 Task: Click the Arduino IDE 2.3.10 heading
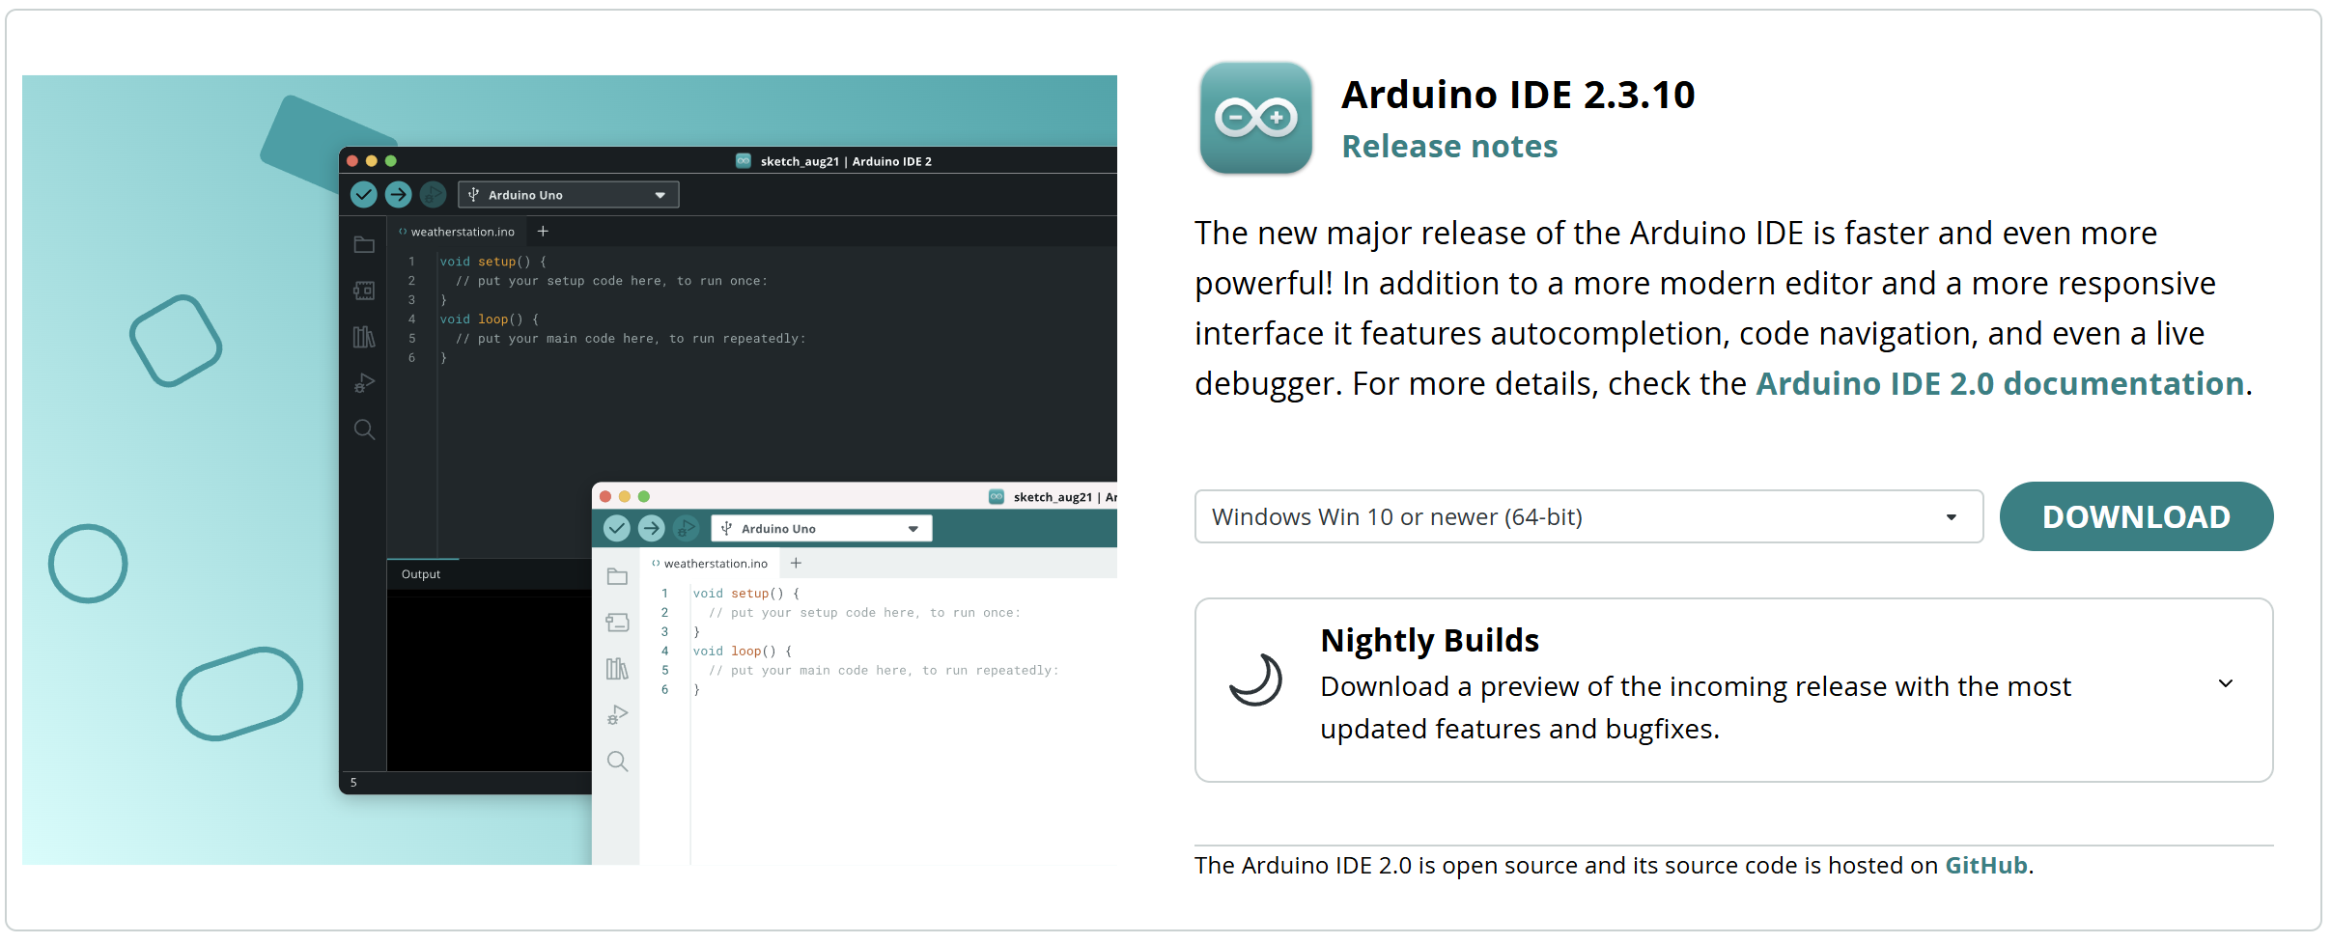pos(1518,95)
